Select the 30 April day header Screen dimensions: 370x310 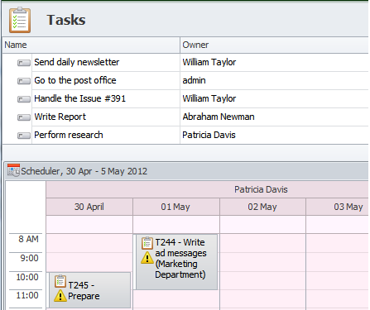click(x=89, y=207)
